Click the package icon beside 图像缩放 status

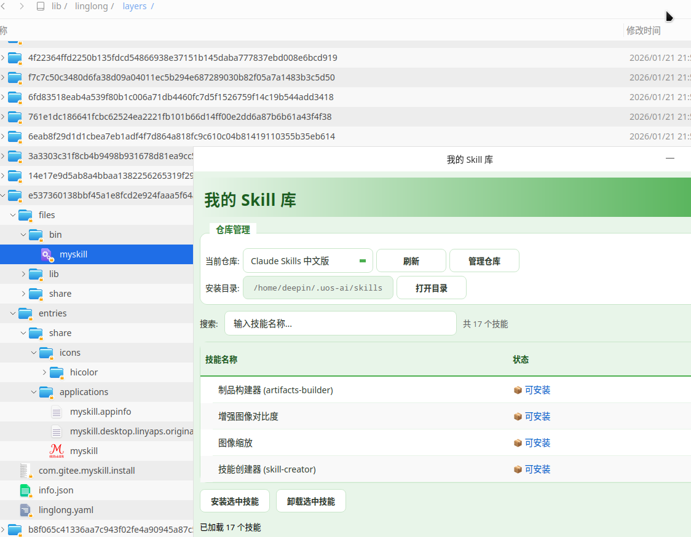click(x=518, y=443)
